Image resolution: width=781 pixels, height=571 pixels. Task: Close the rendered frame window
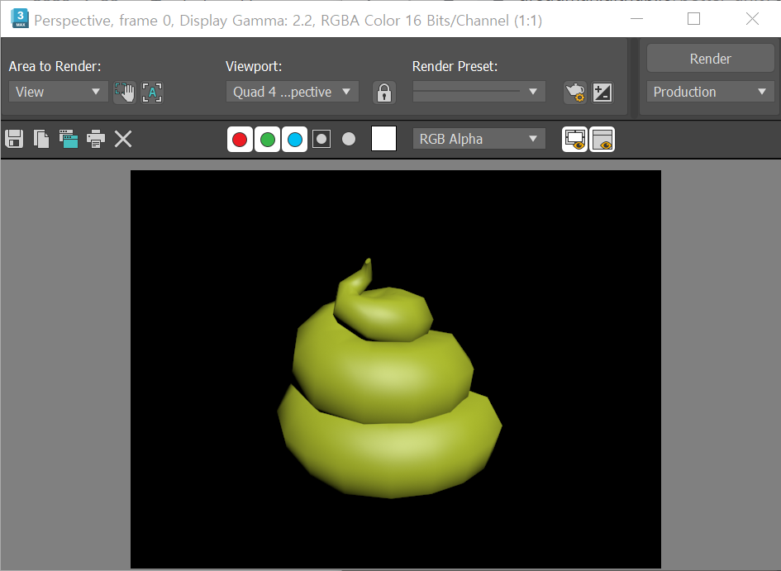point(752,19)
